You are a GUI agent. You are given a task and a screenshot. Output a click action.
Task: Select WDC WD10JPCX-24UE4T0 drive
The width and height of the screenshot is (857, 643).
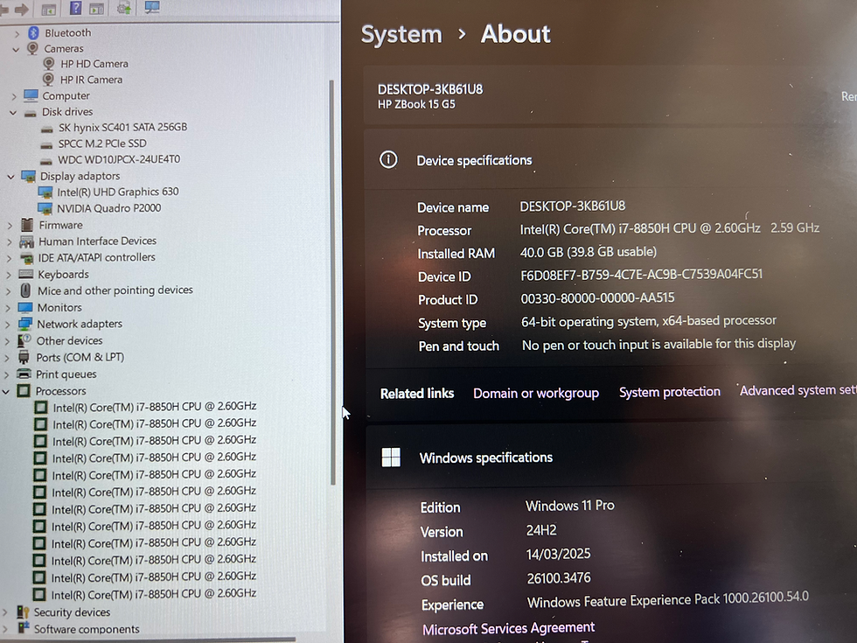coord(119,159)
